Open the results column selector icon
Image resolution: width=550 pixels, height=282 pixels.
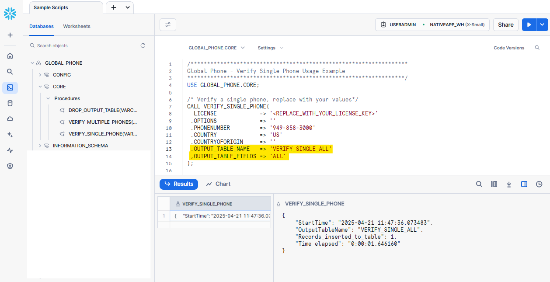pyautogui.click(x=494, y=184)
